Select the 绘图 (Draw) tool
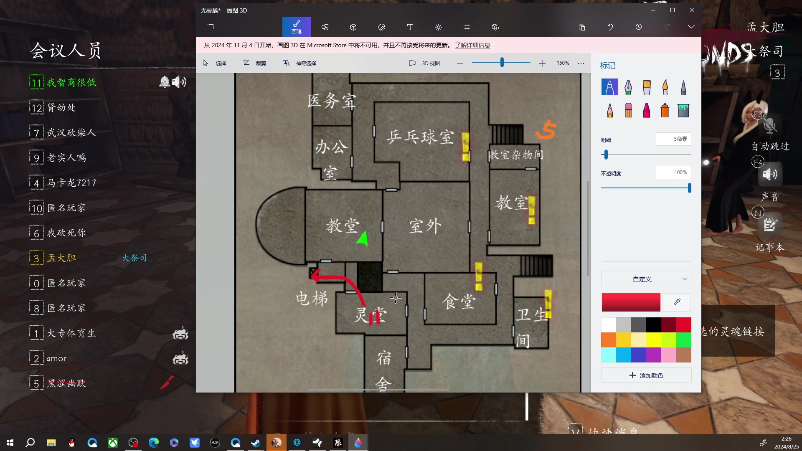This screenshot has height=451, width=802. (x=296, y=26)
